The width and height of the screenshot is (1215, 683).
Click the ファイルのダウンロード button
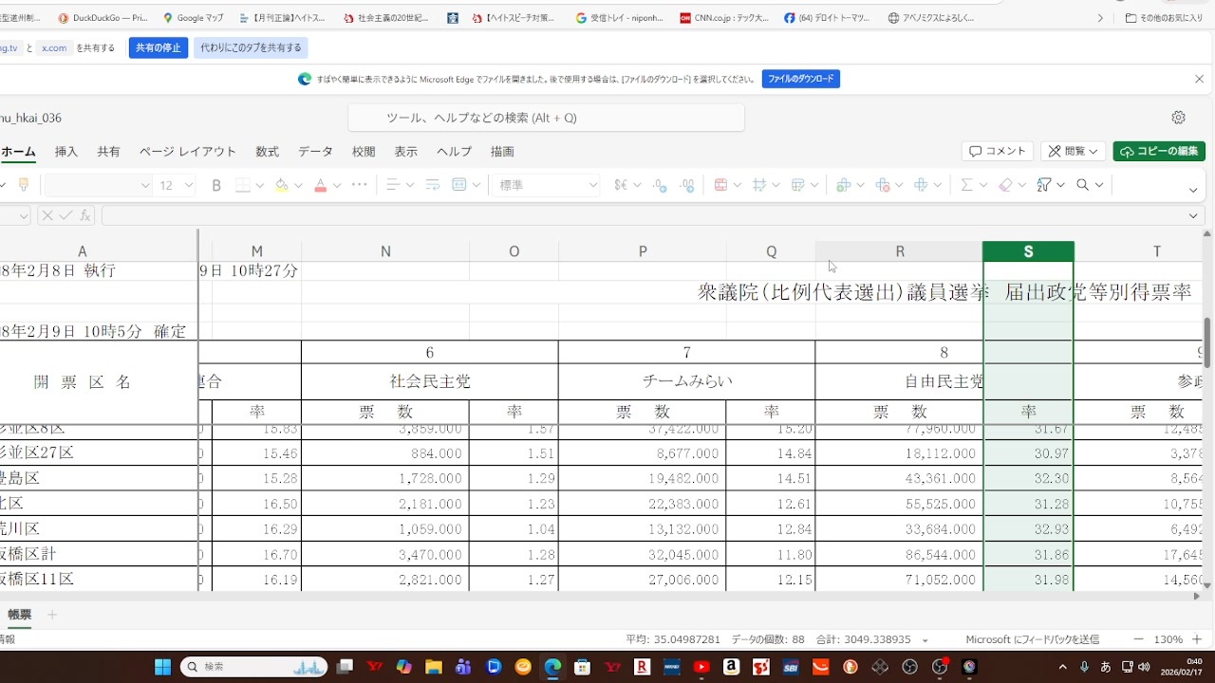tap(801, 79)
